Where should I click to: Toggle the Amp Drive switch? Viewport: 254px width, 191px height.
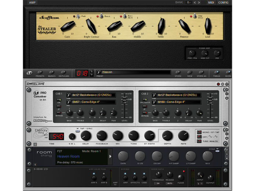coord(195,16)
